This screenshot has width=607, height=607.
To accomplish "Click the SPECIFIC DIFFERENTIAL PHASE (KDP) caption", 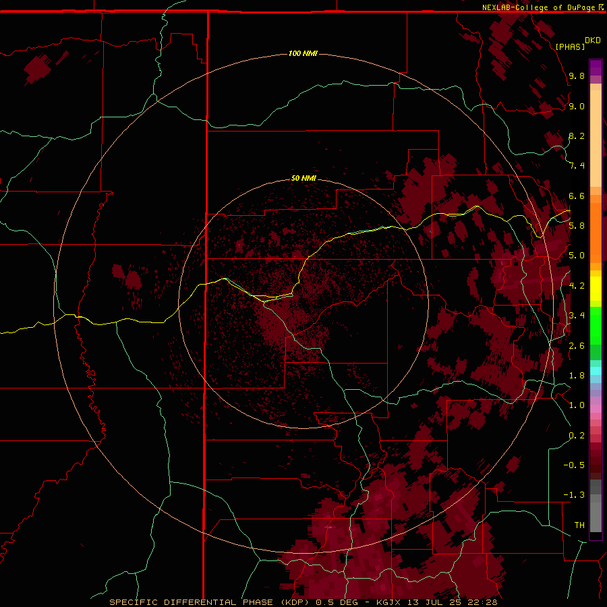I will point(211,602).
